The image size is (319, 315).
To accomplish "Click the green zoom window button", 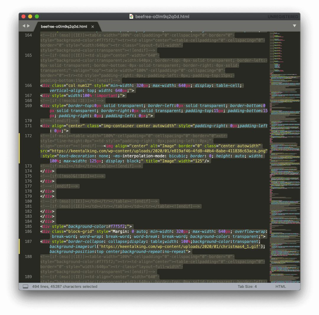I will pos(37,17).
